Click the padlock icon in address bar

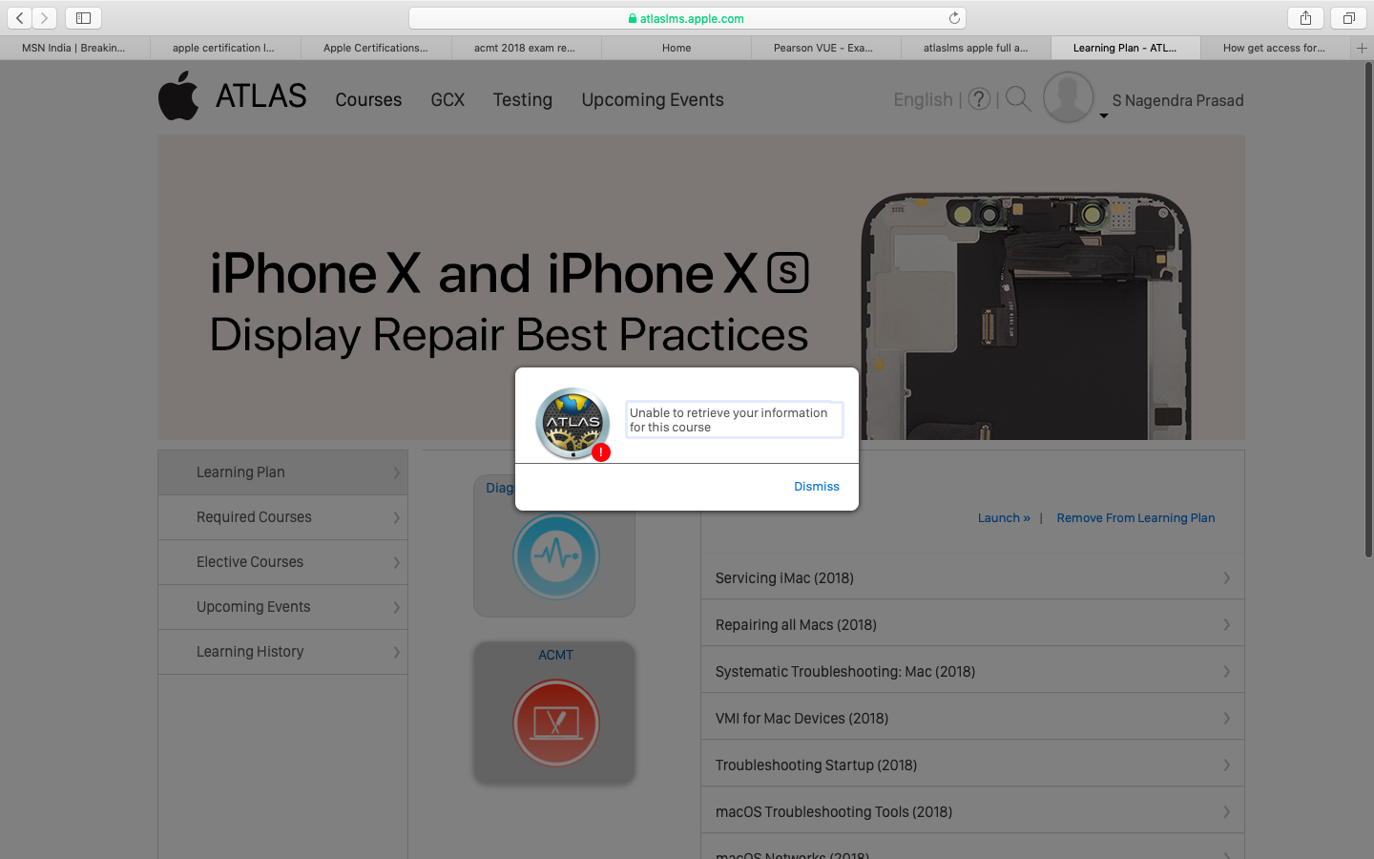click(x=632, y=18)
